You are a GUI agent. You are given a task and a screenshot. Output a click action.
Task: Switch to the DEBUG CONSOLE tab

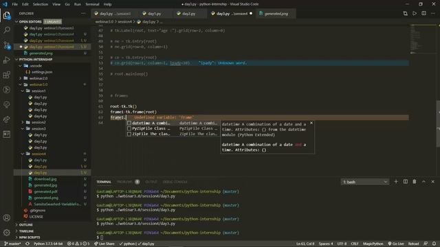coord(175,182)
